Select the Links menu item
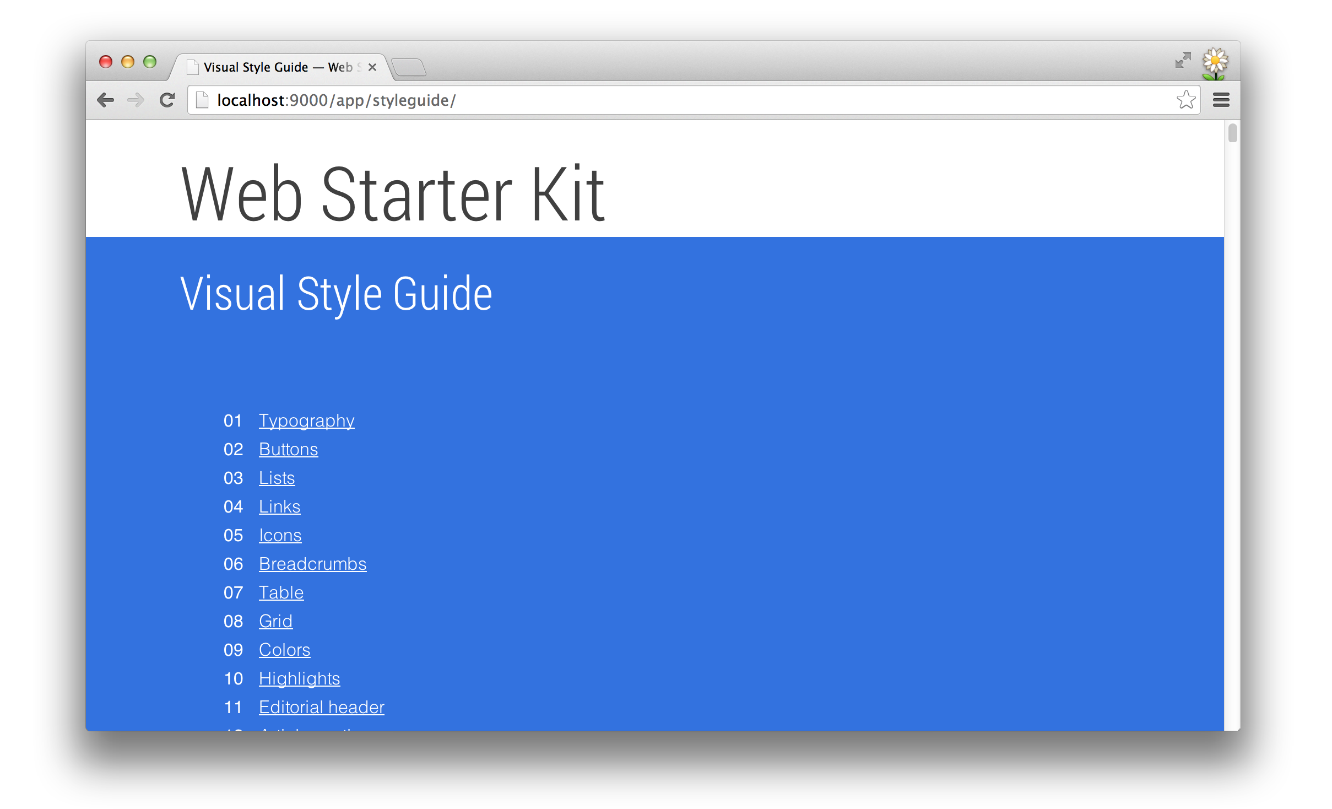1332x809 pixels. (x=278, y=505)
